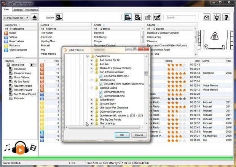The image size is (236, 167).
Task: Click horizontal scrollbar in Add tracks dialog
Action: tap(104, 127)
